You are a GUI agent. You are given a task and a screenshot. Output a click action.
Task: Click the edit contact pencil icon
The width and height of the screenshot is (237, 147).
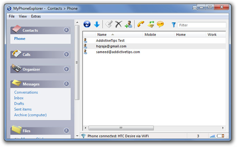point(109,24)
